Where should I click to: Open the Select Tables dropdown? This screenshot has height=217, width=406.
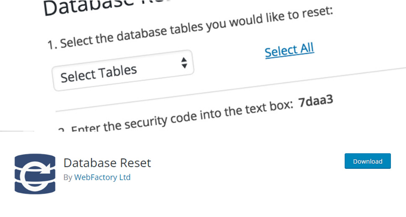click(123, 71)
